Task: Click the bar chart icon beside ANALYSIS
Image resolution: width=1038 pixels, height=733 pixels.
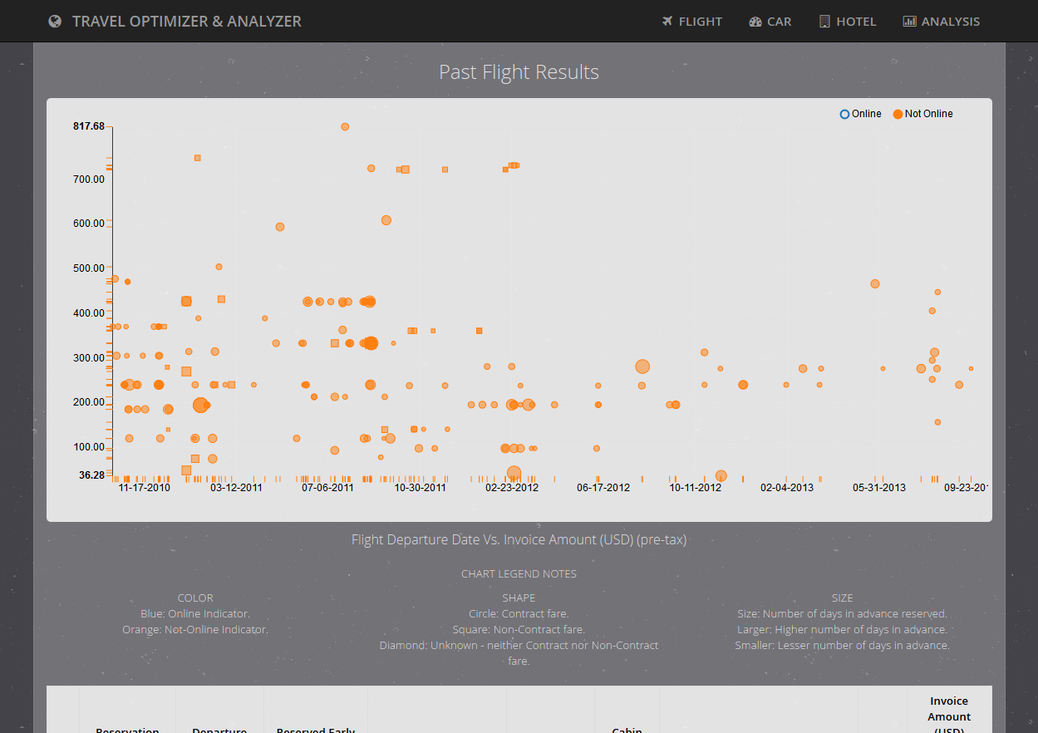Action: coord(910,22)
